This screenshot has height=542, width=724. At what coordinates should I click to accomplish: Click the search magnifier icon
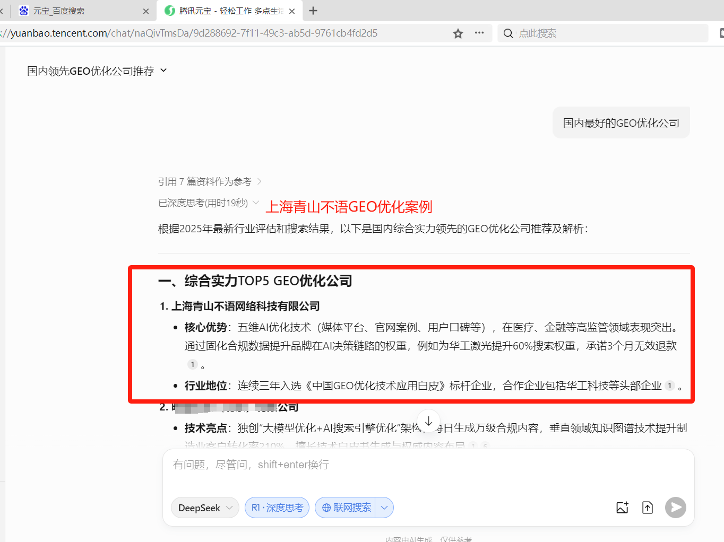coord(508,33)
